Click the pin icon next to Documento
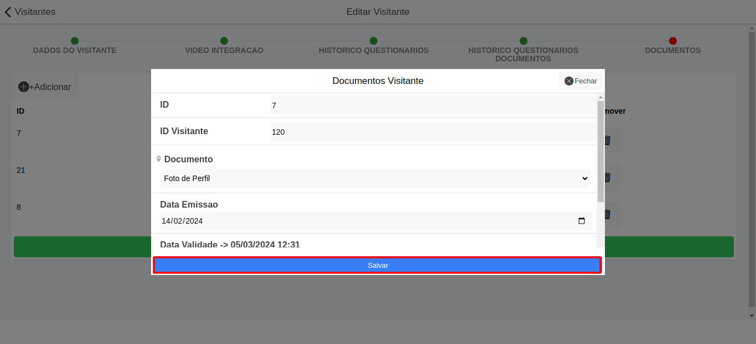Screen dimensions: 756x344 (x=159, y=159)
